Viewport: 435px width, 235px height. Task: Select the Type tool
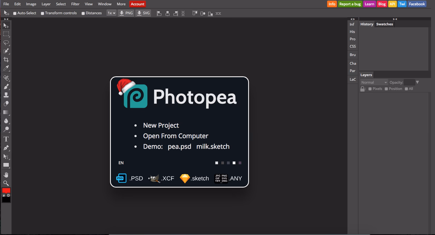click(6, 139)
